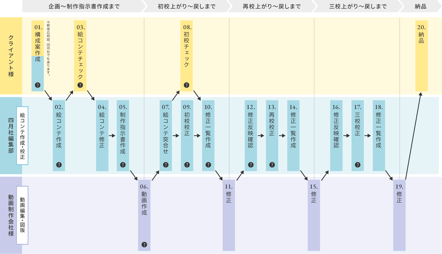Image resolution: width=442 pixels, height=254 pixels.
Task: Show help for step 17. 三校校正
Action: click(x=358, y=165)
